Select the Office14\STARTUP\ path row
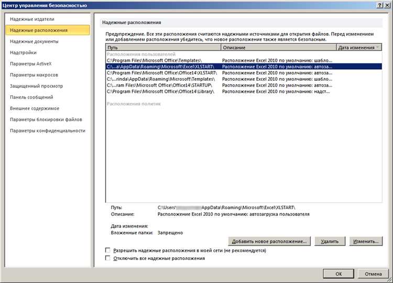 tap(244, 85)
